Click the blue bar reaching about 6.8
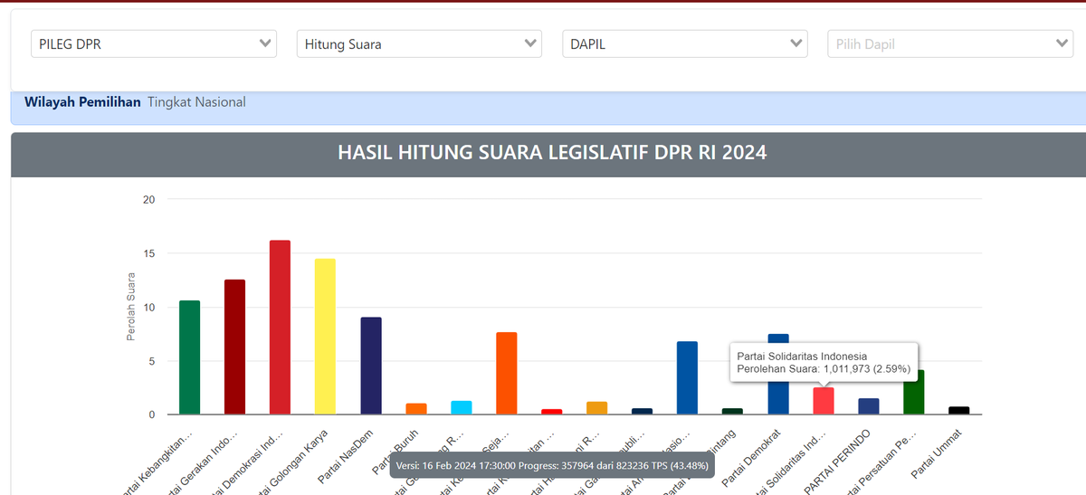 tap(688, 378)
